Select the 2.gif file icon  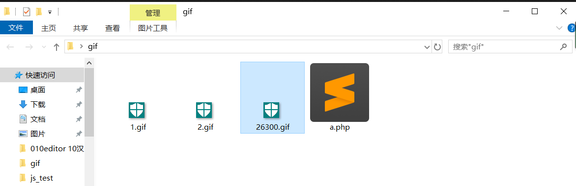tap(204, 110)
